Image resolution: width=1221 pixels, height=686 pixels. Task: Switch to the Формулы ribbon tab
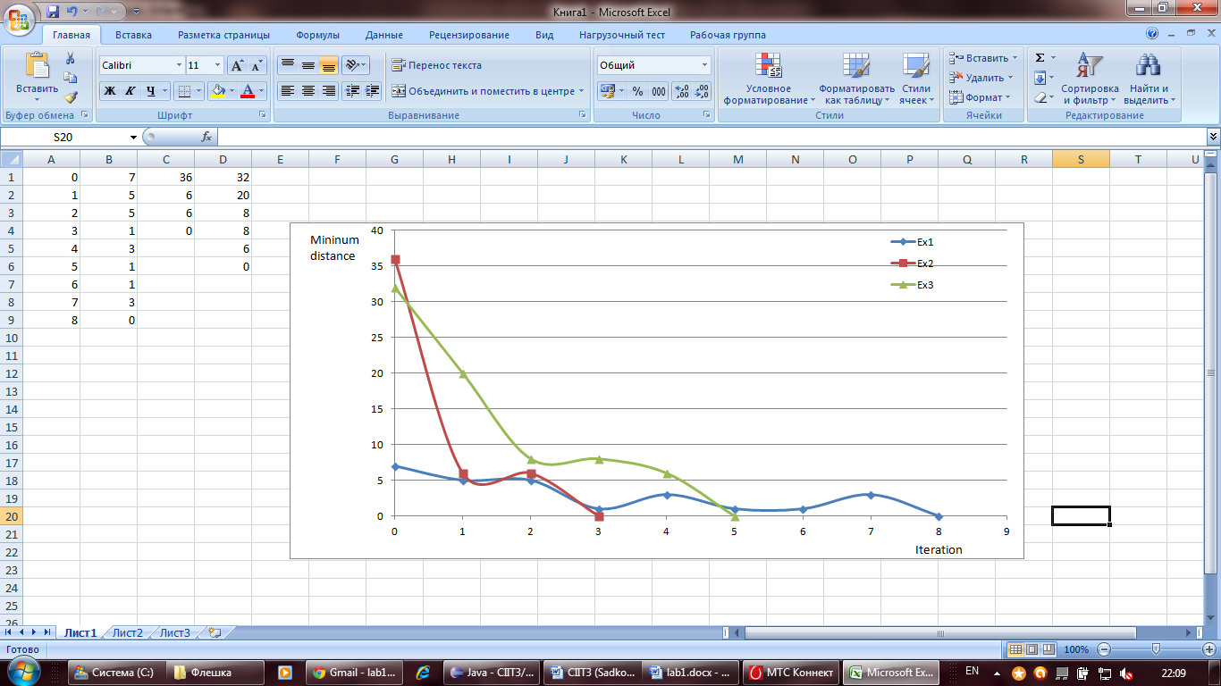[317, 35]
